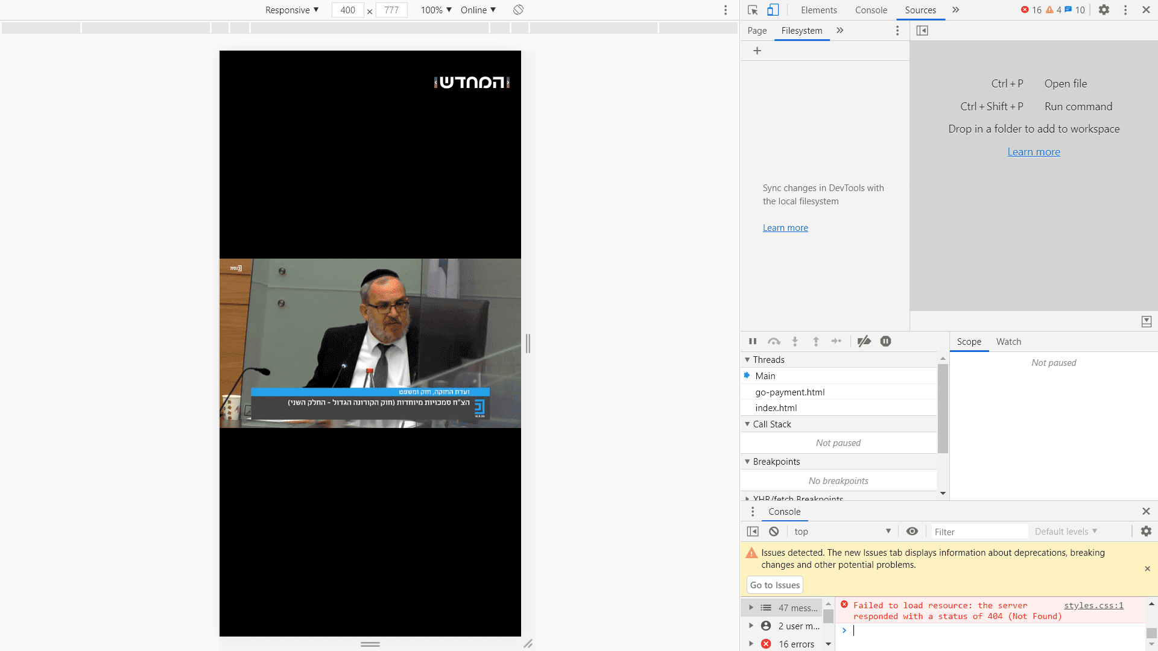Open the Watch tab
The width and height of the screenshot is (1158, 651).
pyautogui.click(x=1008, y=342)
